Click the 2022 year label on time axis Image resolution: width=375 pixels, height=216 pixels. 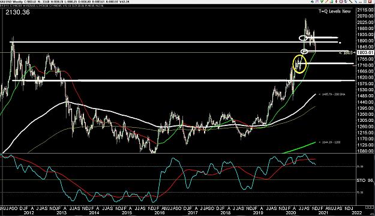(x=356, y=212)
